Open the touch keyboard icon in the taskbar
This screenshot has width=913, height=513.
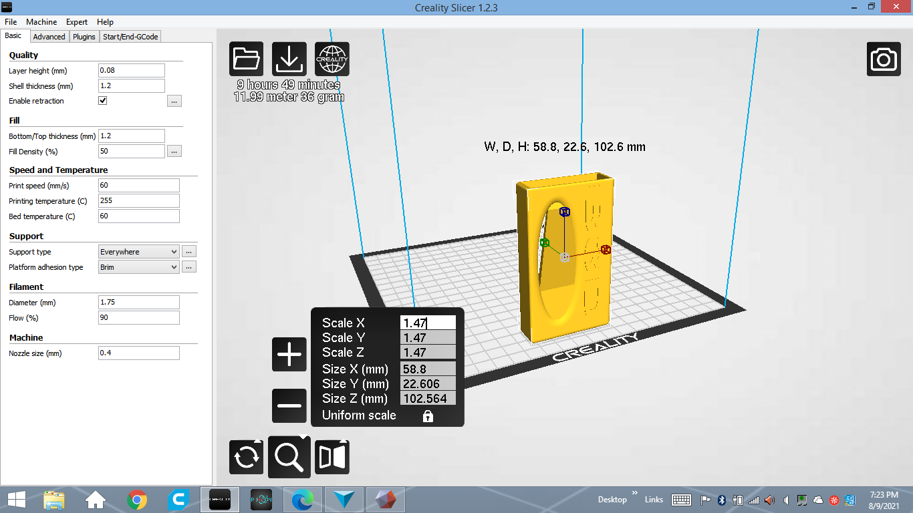point(681,500)
